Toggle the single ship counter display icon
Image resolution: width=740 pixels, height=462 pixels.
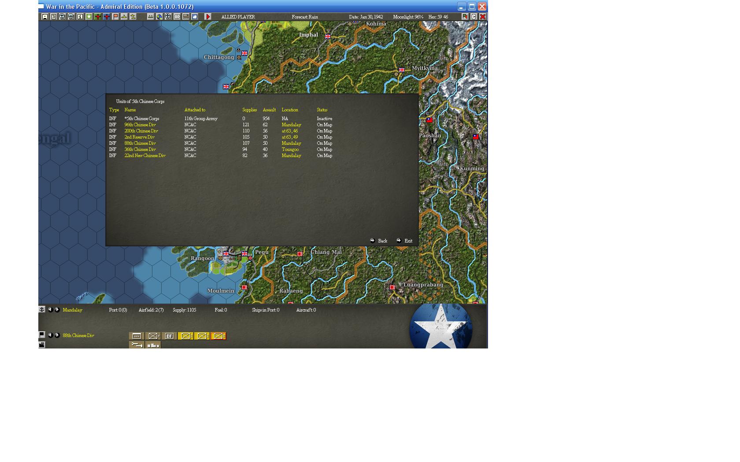(x=124, y=16)
